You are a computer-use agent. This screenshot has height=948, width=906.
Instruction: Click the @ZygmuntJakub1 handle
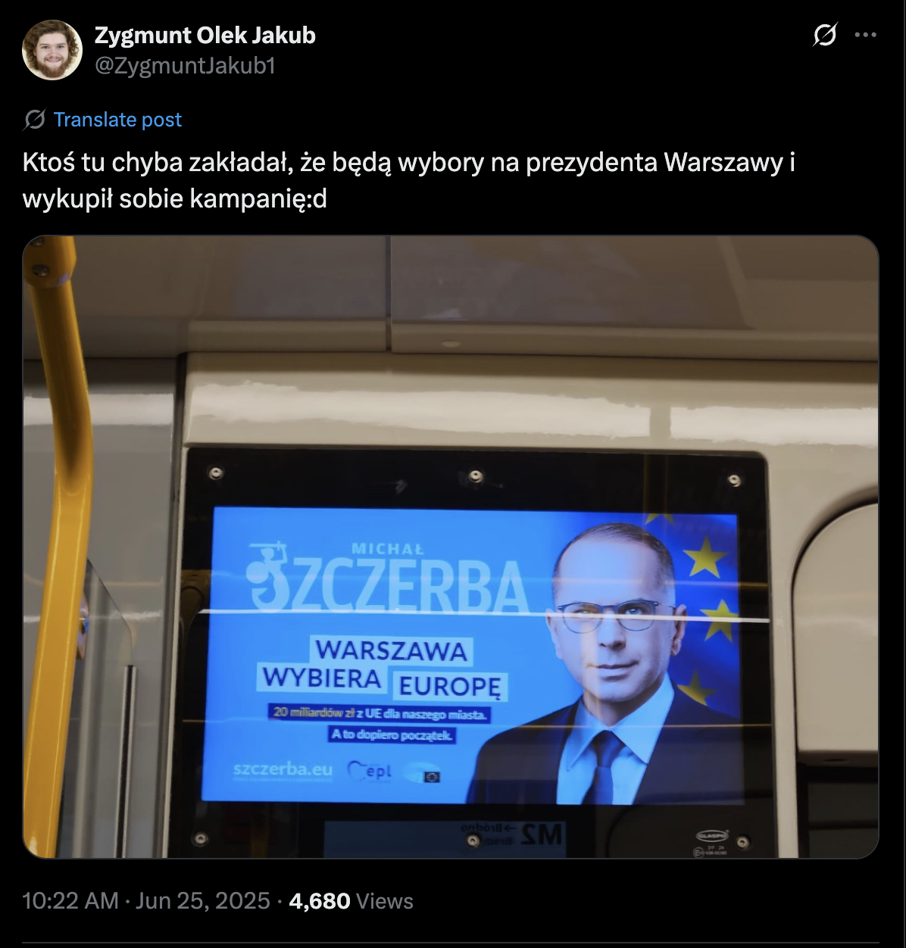[184, 66]
